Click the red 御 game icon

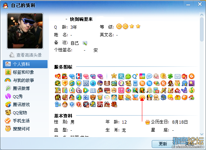[x=100, y=105]
